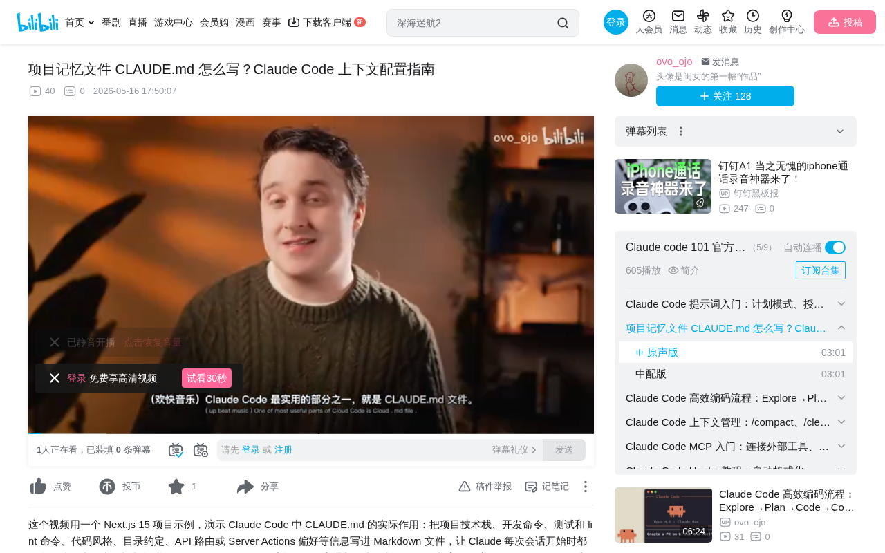Open 记笔记 notes tool
The width and height of the screenshot is (885, 553).
[547, 487]
